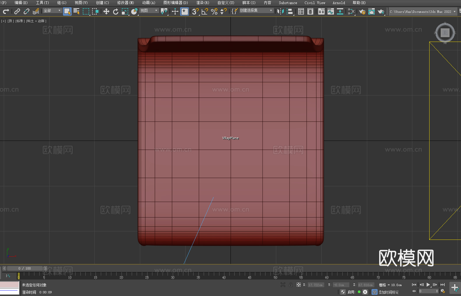Click the Redo arrow icon

tap(6, 11)
